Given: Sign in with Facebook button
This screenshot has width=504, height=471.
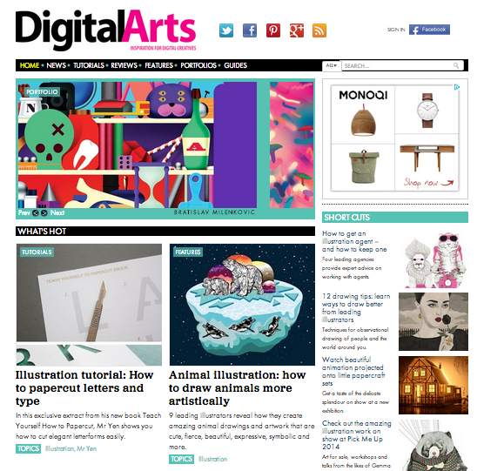Looking at the screenshot, I should 429,30.
